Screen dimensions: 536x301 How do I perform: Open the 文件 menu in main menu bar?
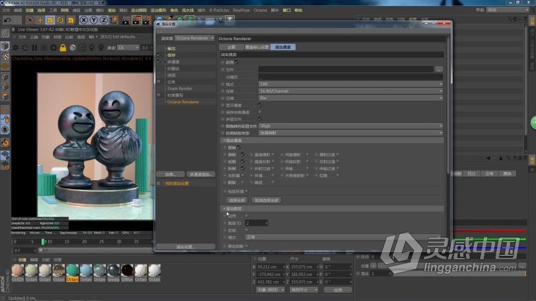6,10
